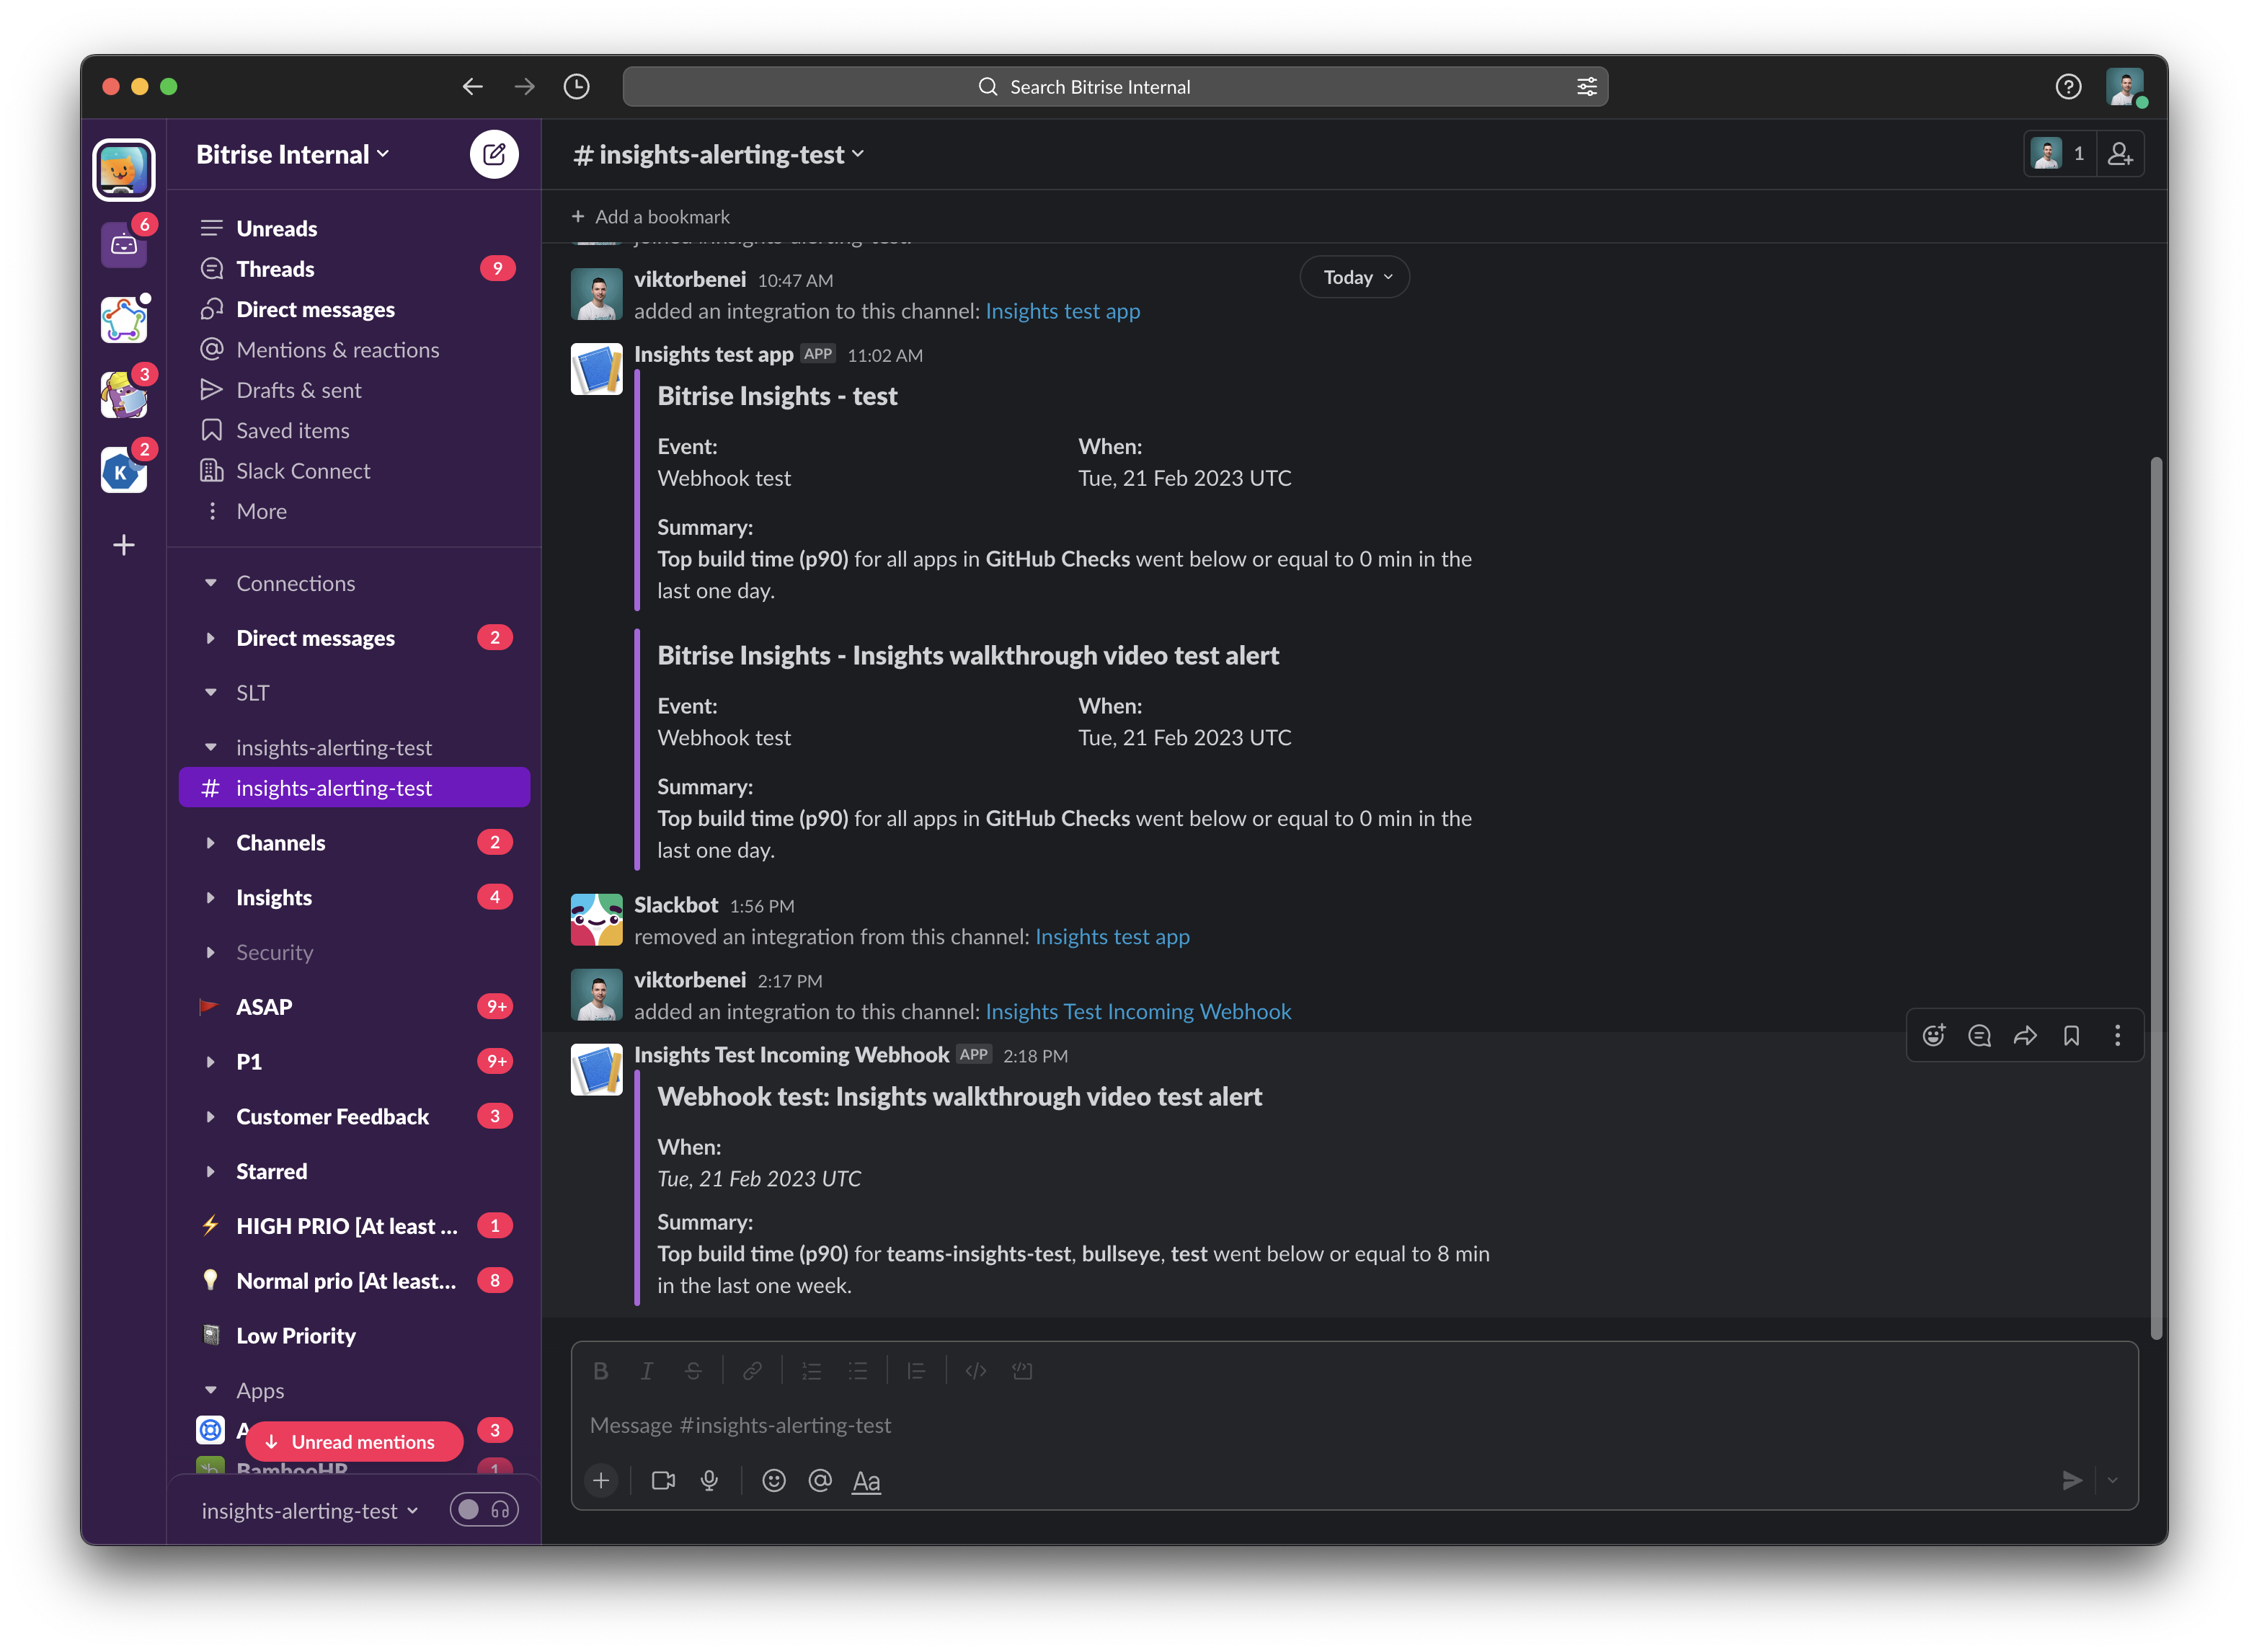
Task: Toggle the huddle headphones switch
Action: pos(484,1510)
